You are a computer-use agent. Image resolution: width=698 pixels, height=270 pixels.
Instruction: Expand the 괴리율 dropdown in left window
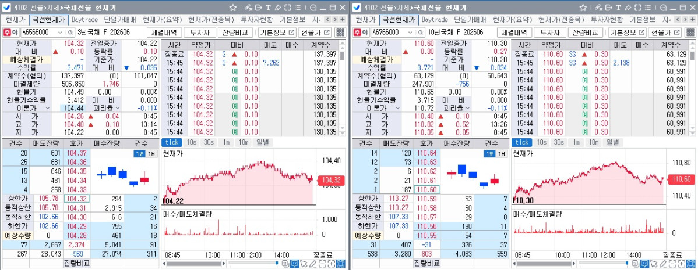point(118,108)
